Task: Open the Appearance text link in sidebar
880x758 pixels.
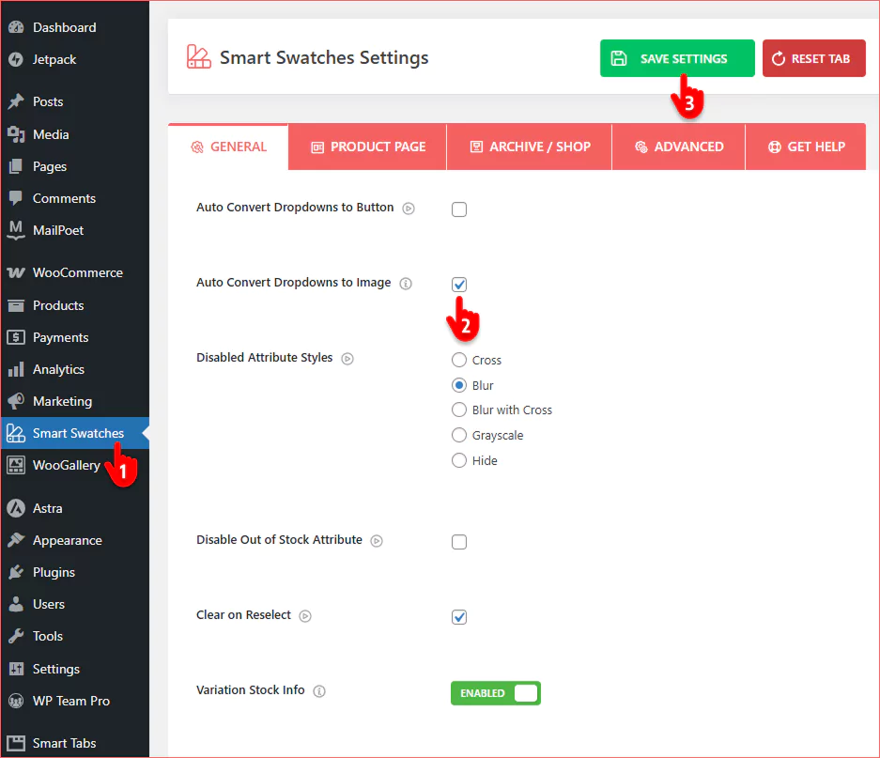Action: coord(68,540)
